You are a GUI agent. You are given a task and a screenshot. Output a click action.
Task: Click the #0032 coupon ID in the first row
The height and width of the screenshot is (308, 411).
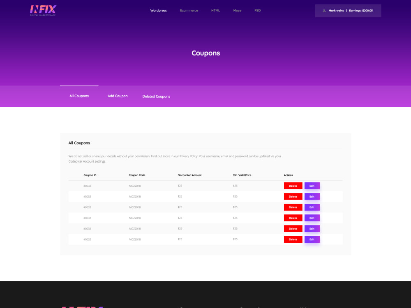pos(87,186)
